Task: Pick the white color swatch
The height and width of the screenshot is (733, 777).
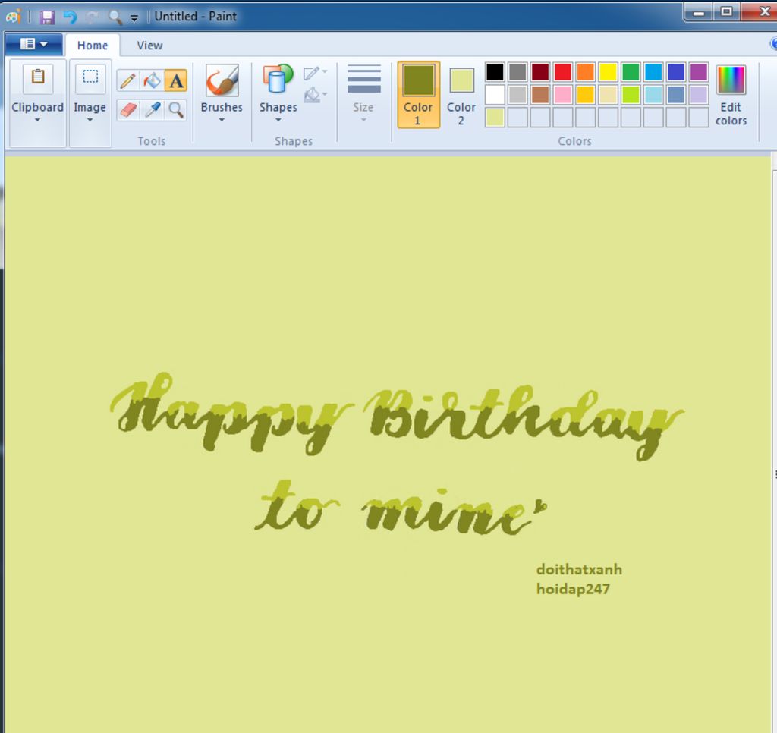Action: [495, 95]
